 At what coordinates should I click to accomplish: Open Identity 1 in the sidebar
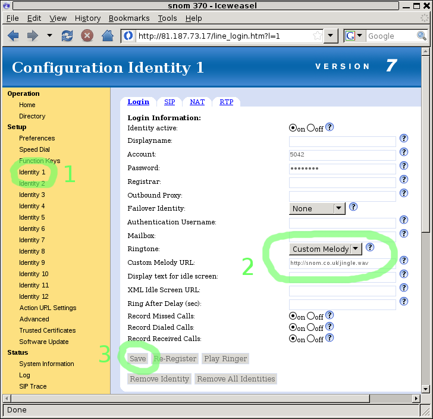(x=32, y=172)
